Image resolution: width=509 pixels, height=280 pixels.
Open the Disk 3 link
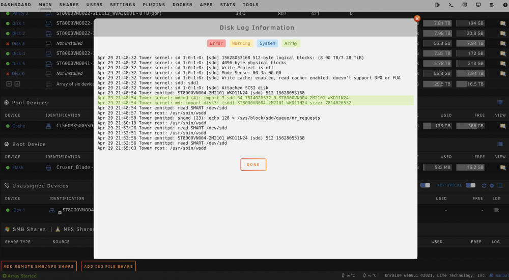tap(18, 43)
